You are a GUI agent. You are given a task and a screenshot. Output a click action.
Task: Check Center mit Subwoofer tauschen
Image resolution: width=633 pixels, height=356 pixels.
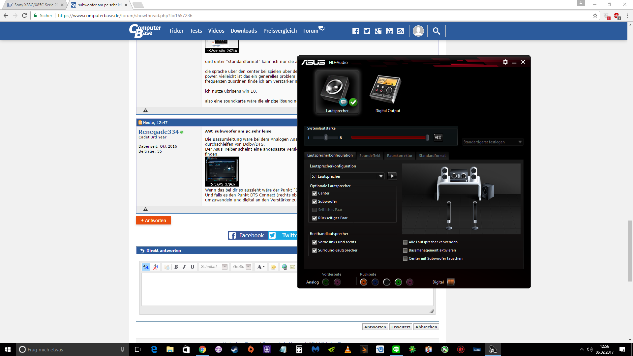(405, 259)
